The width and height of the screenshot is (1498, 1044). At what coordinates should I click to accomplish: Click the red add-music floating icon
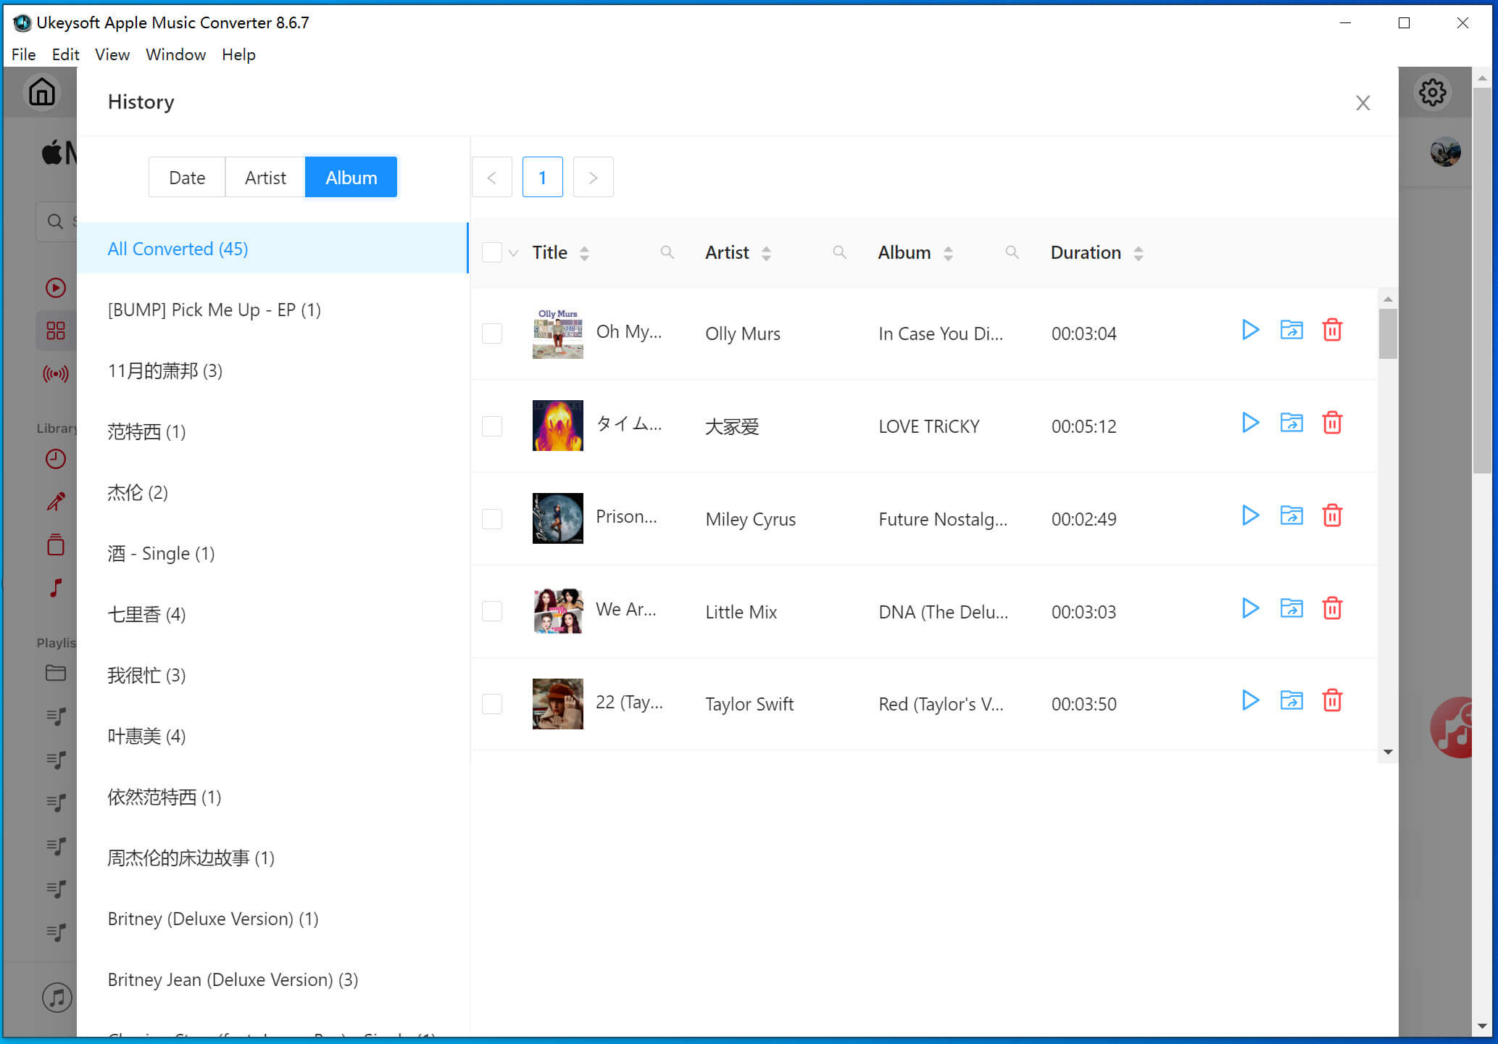pos(1452,728)
